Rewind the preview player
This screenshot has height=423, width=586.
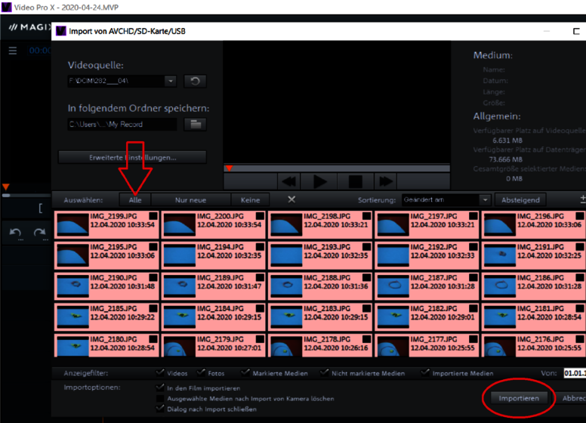pyautogui.click(x=288, y=181)
